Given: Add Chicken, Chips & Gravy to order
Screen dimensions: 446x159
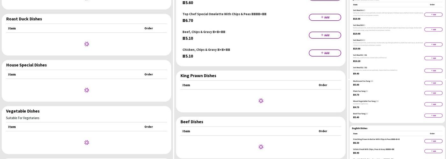Looking at the screenshot, I should [x=325, y=53].
